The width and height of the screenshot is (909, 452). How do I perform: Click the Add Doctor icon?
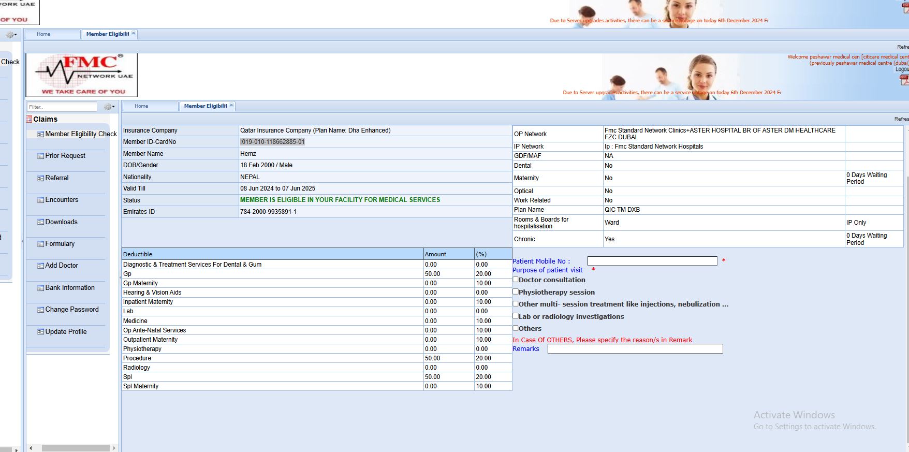tap(40, 266)
